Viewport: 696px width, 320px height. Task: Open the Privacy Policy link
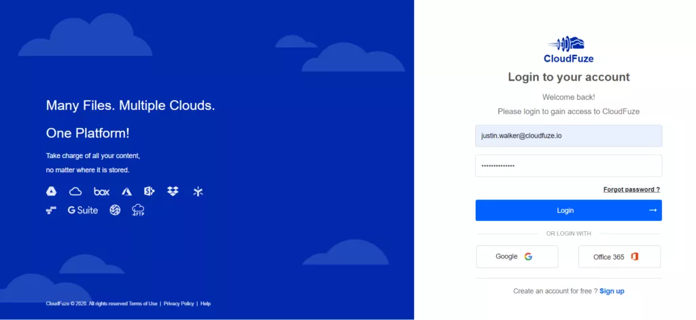pos(179,304)
